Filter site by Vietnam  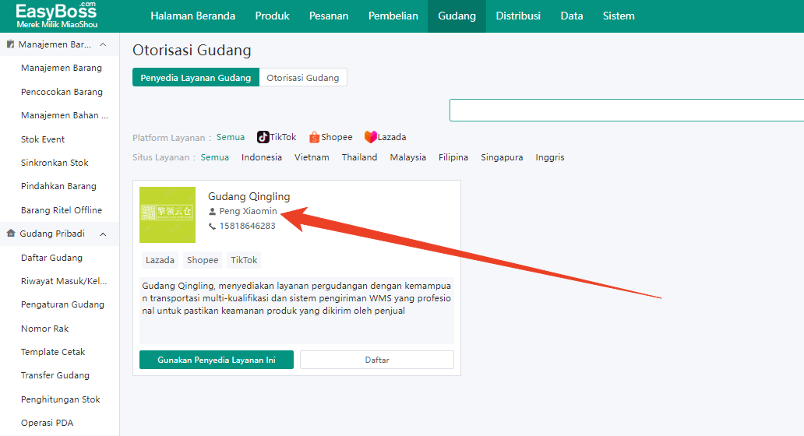click(x=312, y=157)
